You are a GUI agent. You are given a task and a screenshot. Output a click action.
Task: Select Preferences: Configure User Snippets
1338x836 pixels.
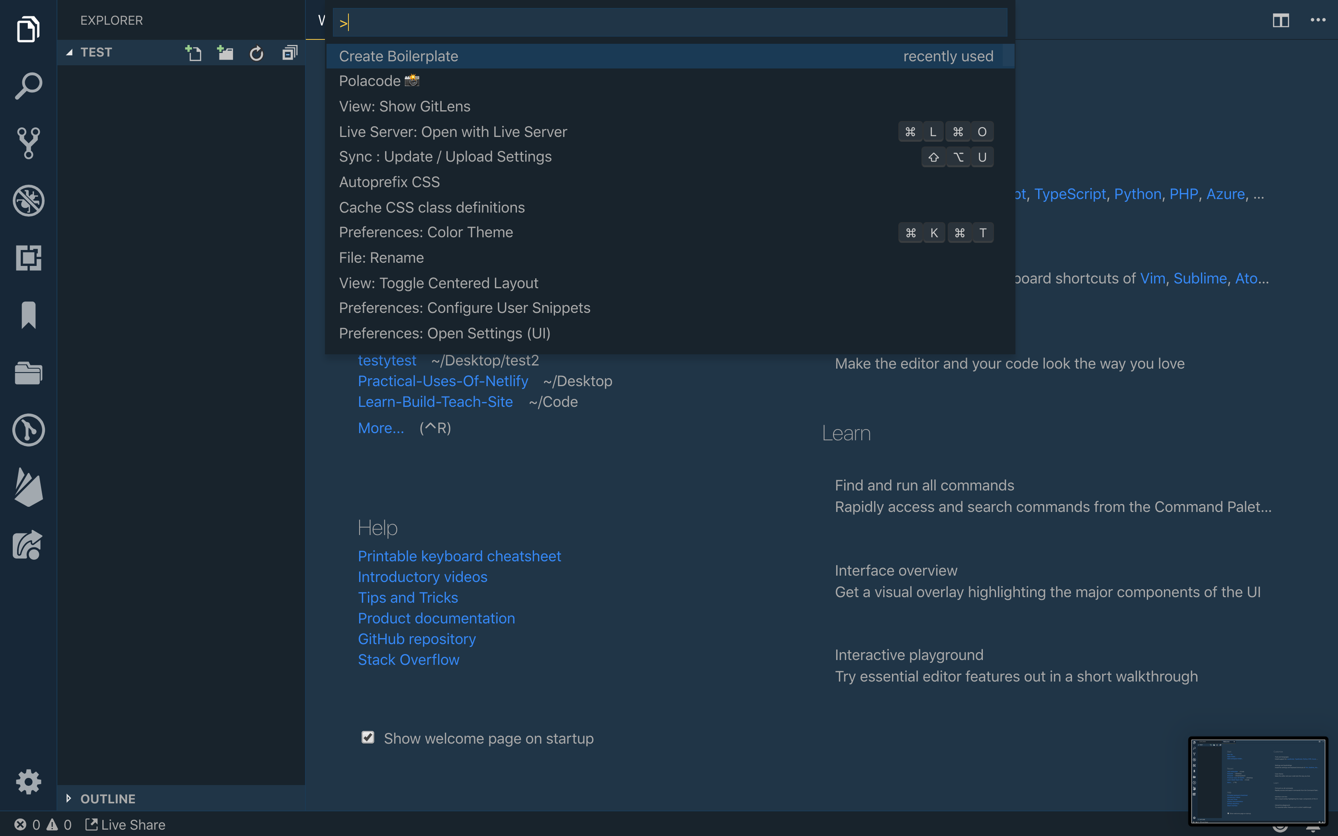(670, 308)
